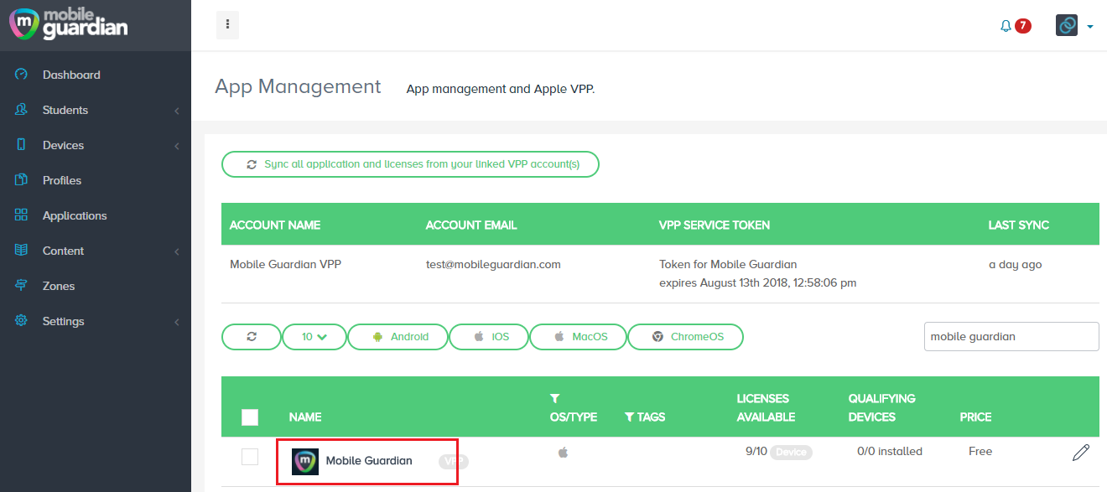The height and width of the screenshot is (492, 1107).
Task: Open the three-dot menu button
Action: (227, 24)
